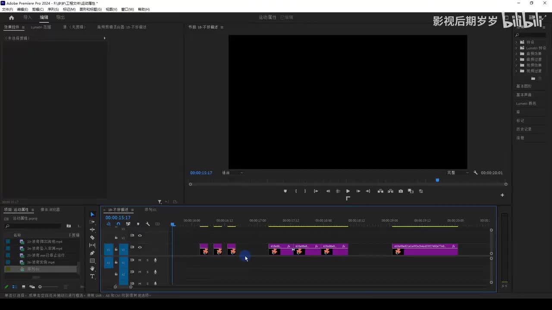Expand the Lumetri 预设 folder
Viewport: 552px width, 310px height.
pos(517,48)
